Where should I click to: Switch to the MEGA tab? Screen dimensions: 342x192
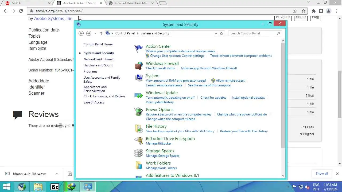click(26, 3)
